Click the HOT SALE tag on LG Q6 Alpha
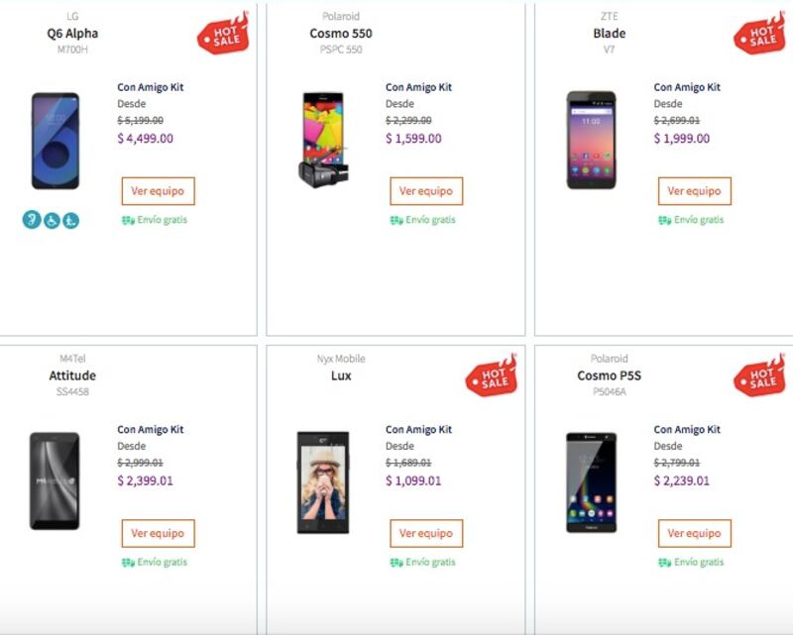Viewport: 793px width, 635px height. tap(223, 34)
